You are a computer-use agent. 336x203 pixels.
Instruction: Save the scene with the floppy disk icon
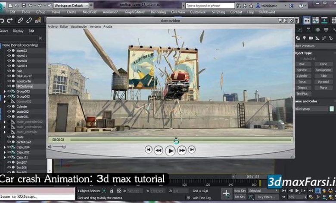point(24,5)
